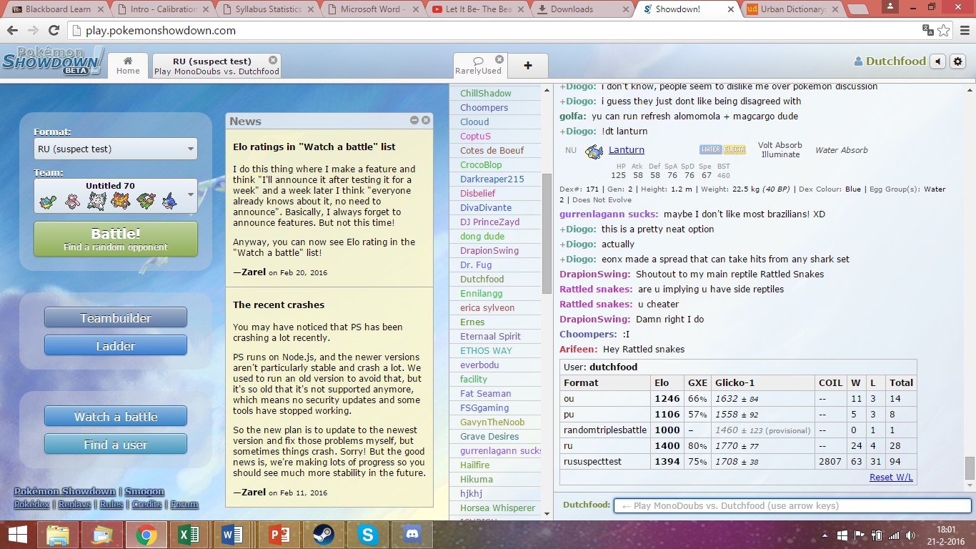
Task: Close the RU suspect test battle tab
Action: coord(273,61)
